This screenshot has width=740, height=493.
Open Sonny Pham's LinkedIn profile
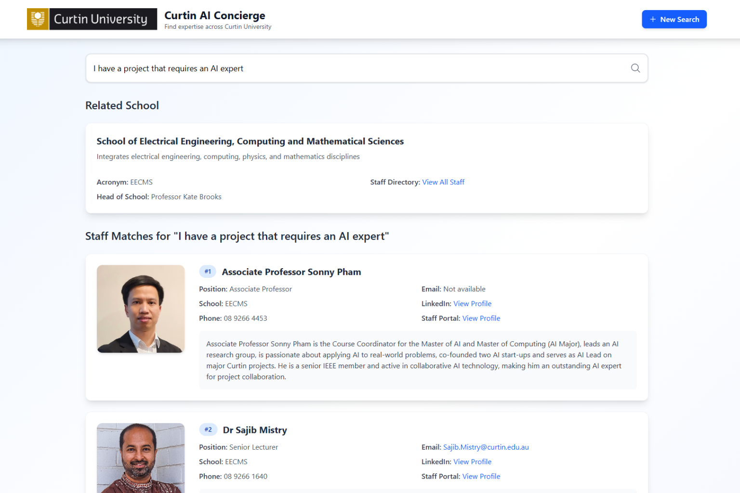(x=472, y=303)
